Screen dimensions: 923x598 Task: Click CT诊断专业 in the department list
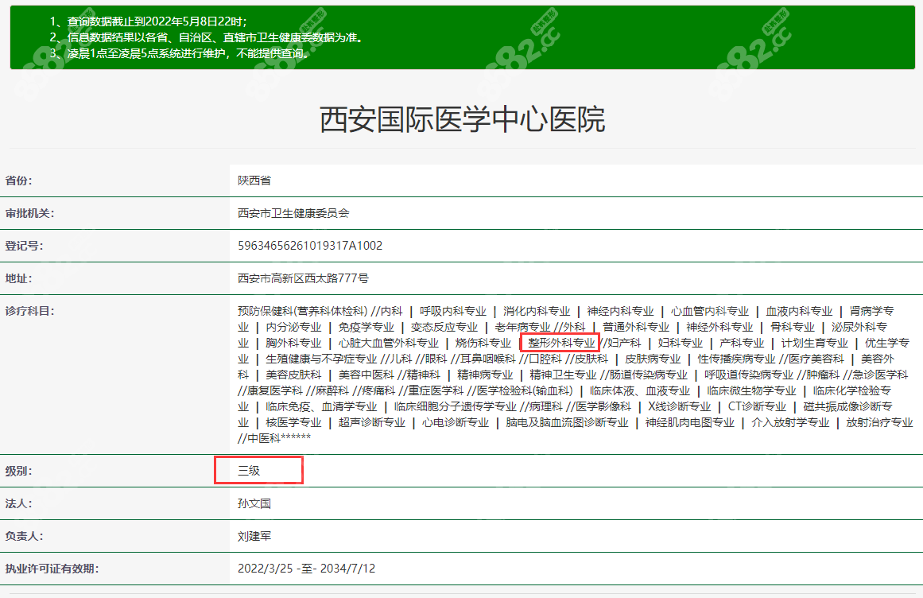click(x=757, y=406)
